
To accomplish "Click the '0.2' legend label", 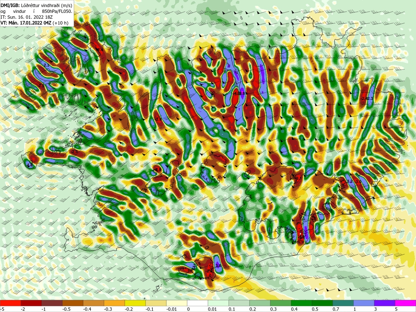I will (253, 309).
